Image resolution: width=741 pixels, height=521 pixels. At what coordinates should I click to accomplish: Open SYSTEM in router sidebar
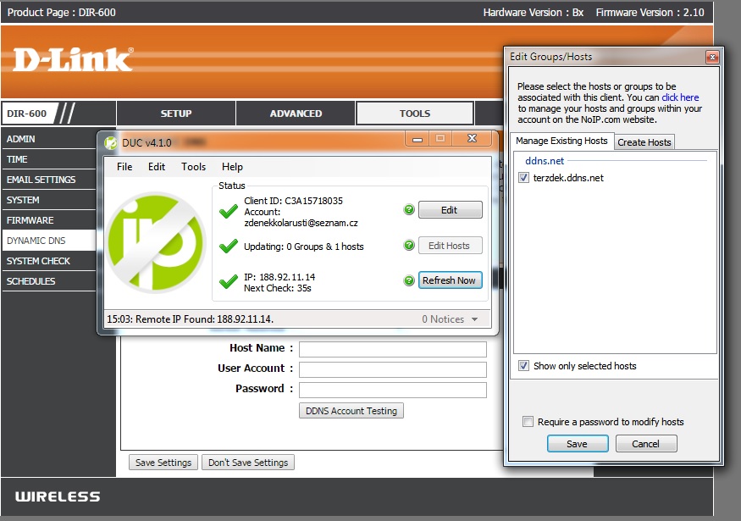(49, 200)
